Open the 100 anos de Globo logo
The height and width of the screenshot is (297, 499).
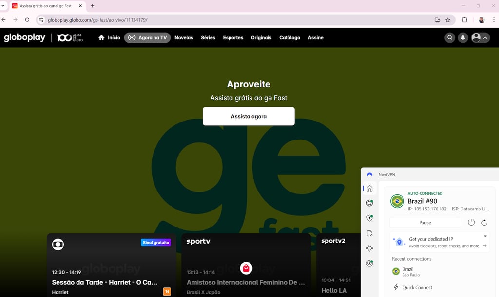click(x=70, y=37)
